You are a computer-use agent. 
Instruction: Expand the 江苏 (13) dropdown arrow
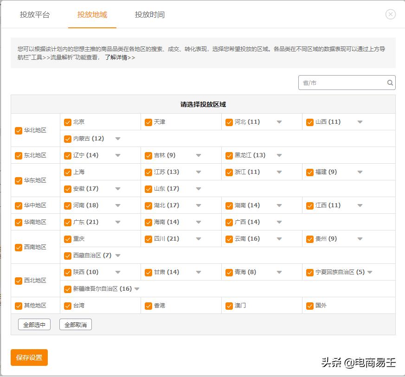click(199, 172)
